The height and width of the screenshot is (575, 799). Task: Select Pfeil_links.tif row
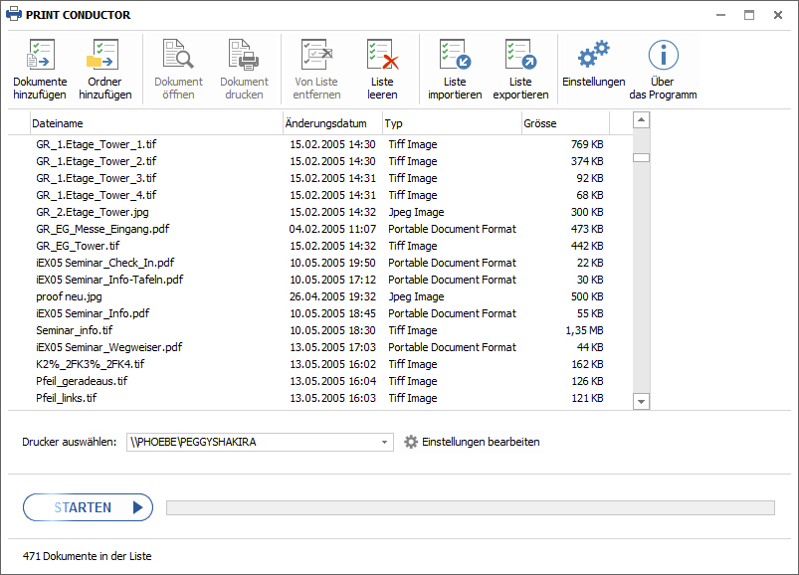320,398
